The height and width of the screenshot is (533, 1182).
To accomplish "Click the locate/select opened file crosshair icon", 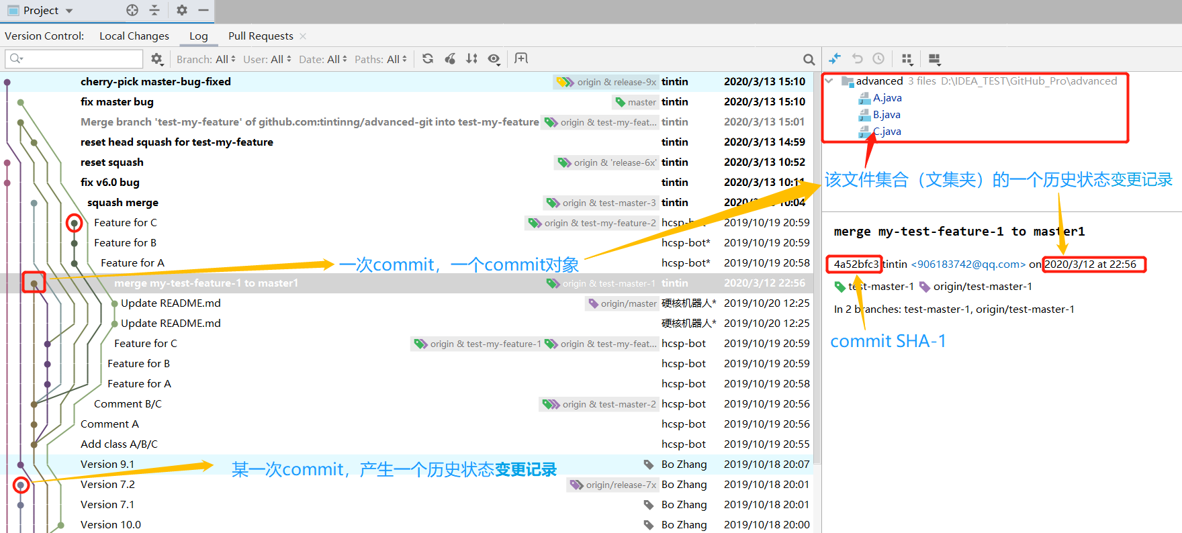I will click(132, 10).
